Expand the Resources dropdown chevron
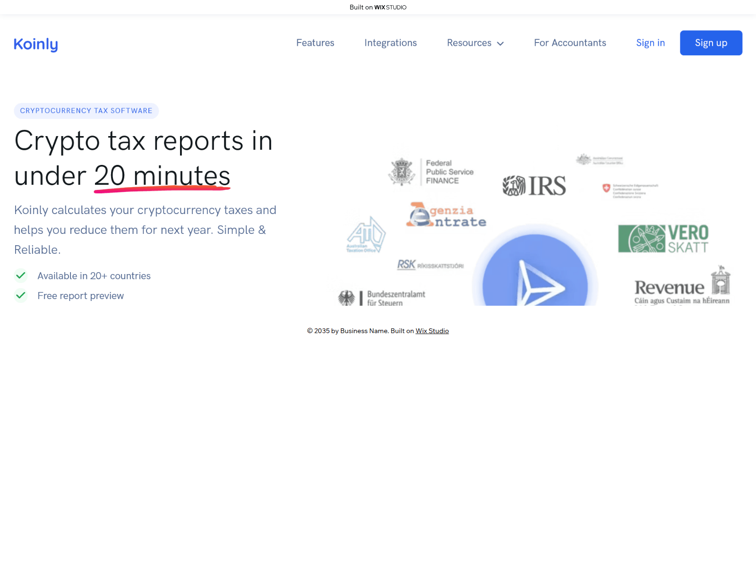The image size is (756, 567). [500, 43]
